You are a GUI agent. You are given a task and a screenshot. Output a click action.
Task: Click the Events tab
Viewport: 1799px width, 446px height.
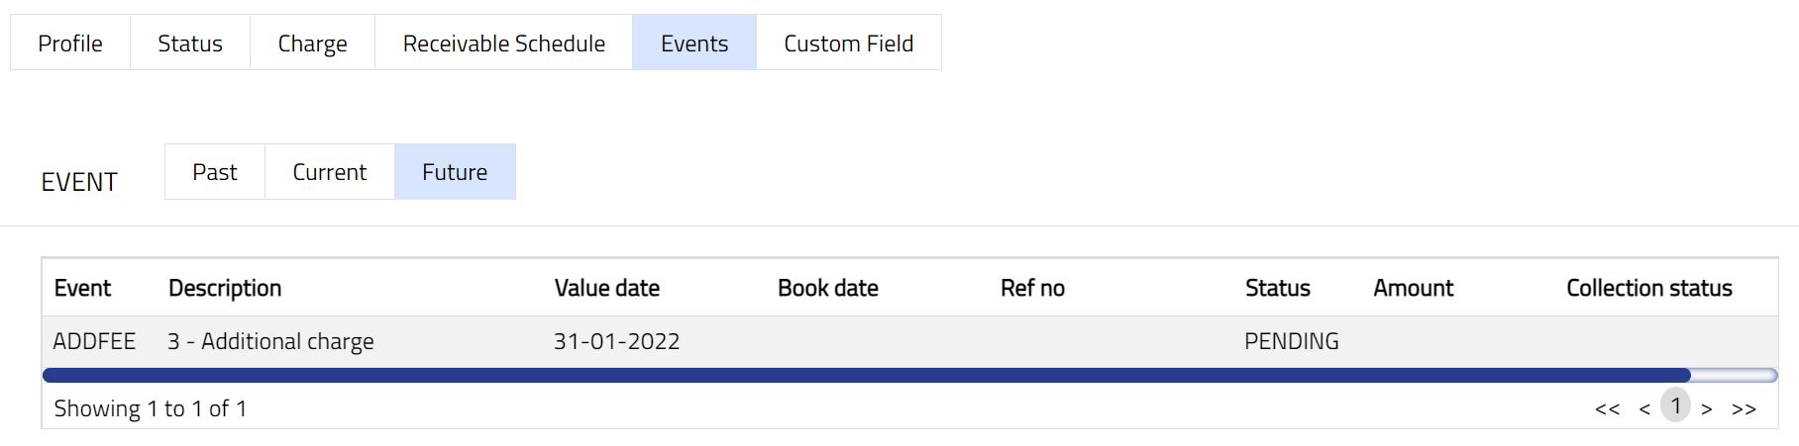pos(694,44)
